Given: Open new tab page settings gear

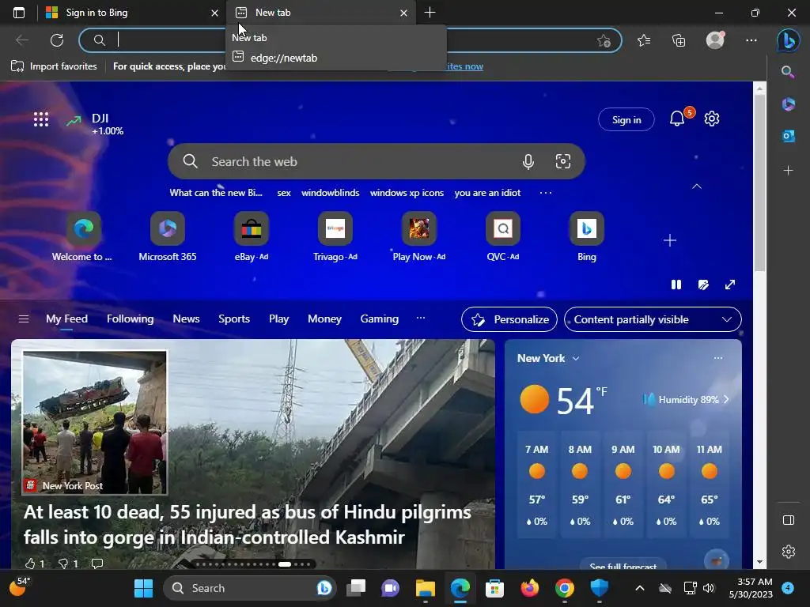Looking at the screenshot, I should tap(712, 119).
